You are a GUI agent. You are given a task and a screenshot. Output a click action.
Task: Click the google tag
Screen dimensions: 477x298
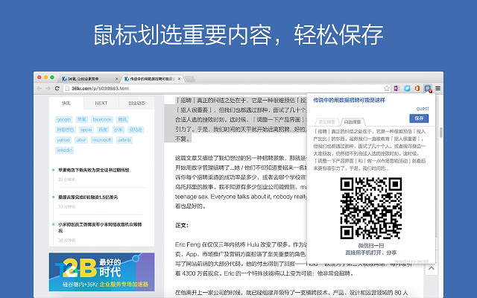(x=64, y=119)
